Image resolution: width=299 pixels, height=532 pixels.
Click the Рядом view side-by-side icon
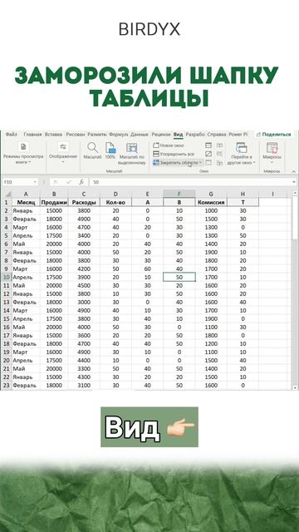(x=219, y=145)
